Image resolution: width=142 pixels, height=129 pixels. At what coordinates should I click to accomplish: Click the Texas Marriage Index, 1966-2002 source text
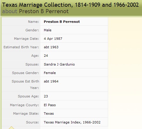[72, 122]
